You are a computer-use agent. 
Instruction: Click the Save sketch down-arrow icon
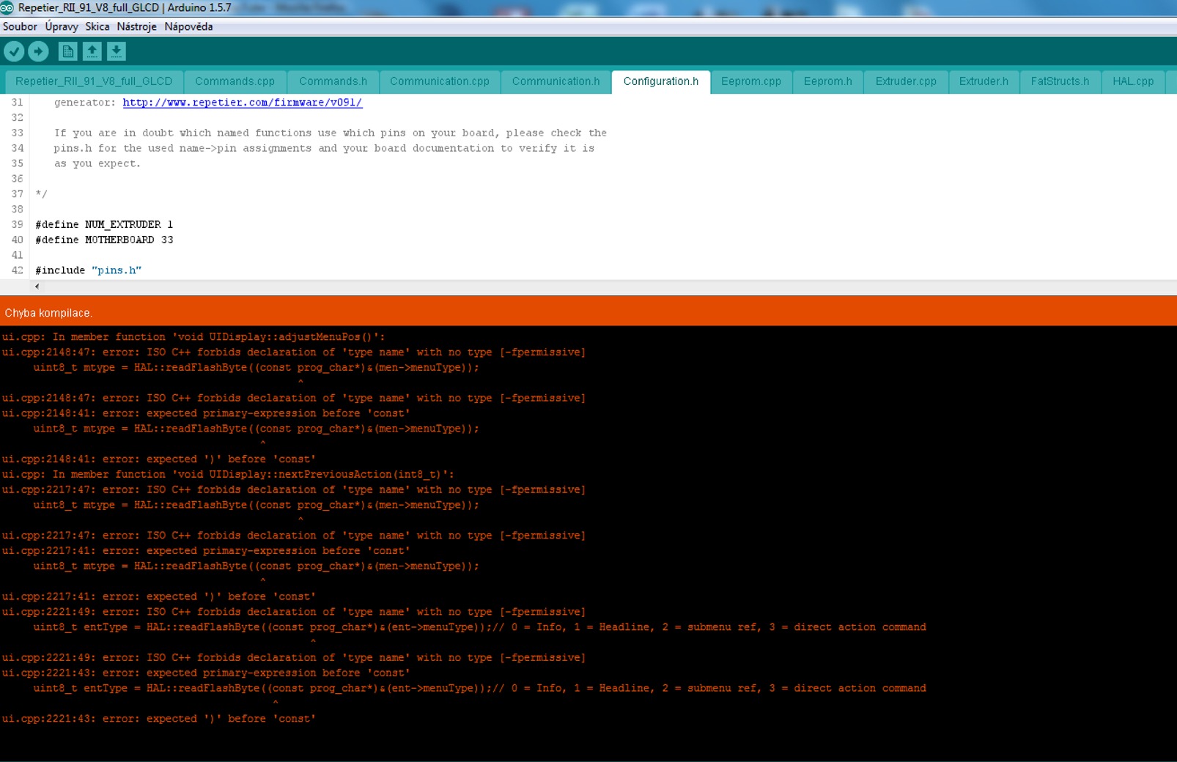coord(117,51)
